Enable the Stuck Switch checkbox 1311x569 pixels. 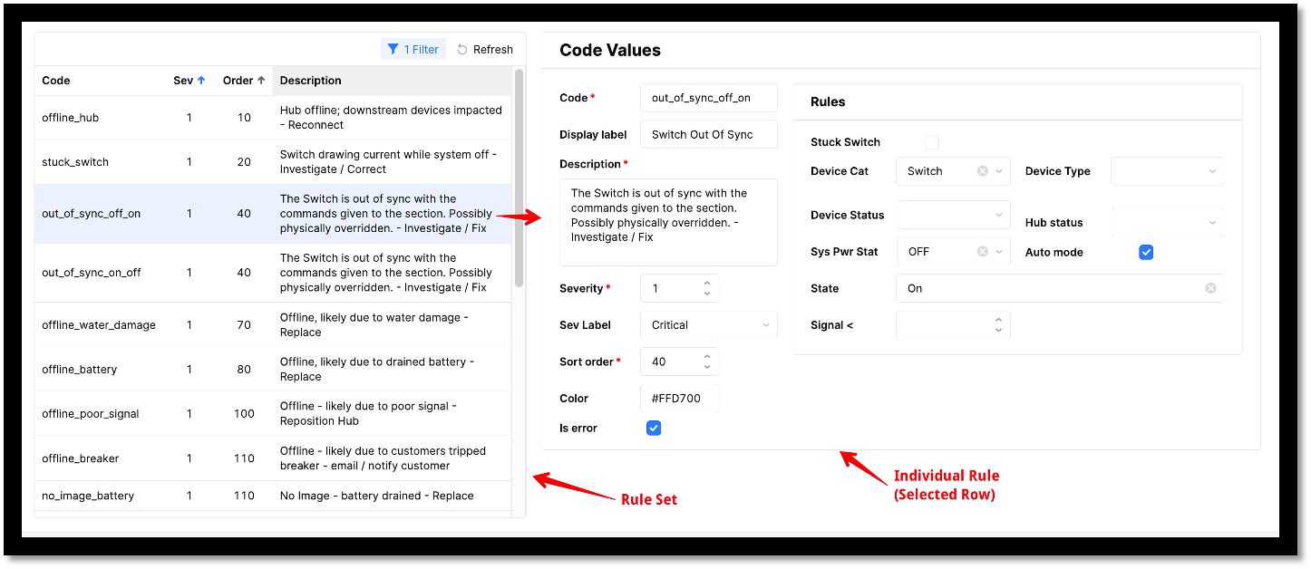click(932, 142)
